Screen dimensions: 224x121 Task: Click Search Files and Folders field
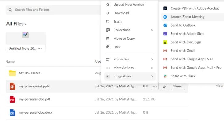pyautogui.click(x=53, y=10)
